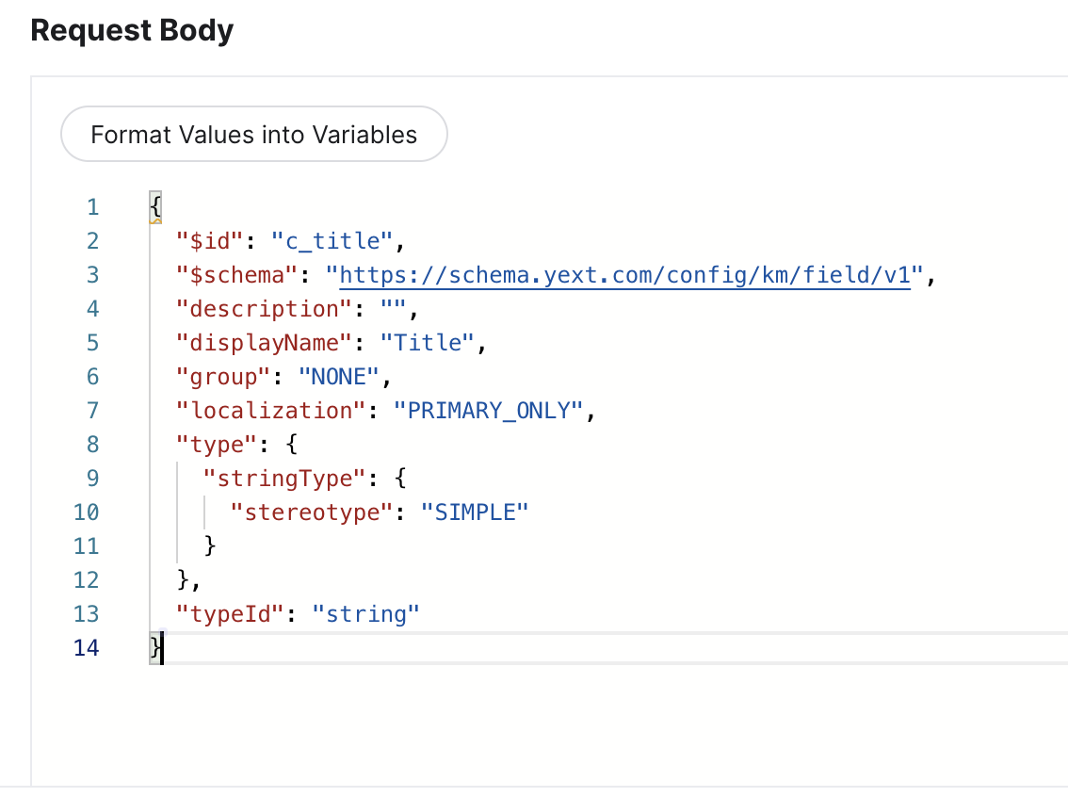Viewport: 1068px width, 797px height.
Task: Click the Format Values into Variables button
Action: (x=253, y=134)
